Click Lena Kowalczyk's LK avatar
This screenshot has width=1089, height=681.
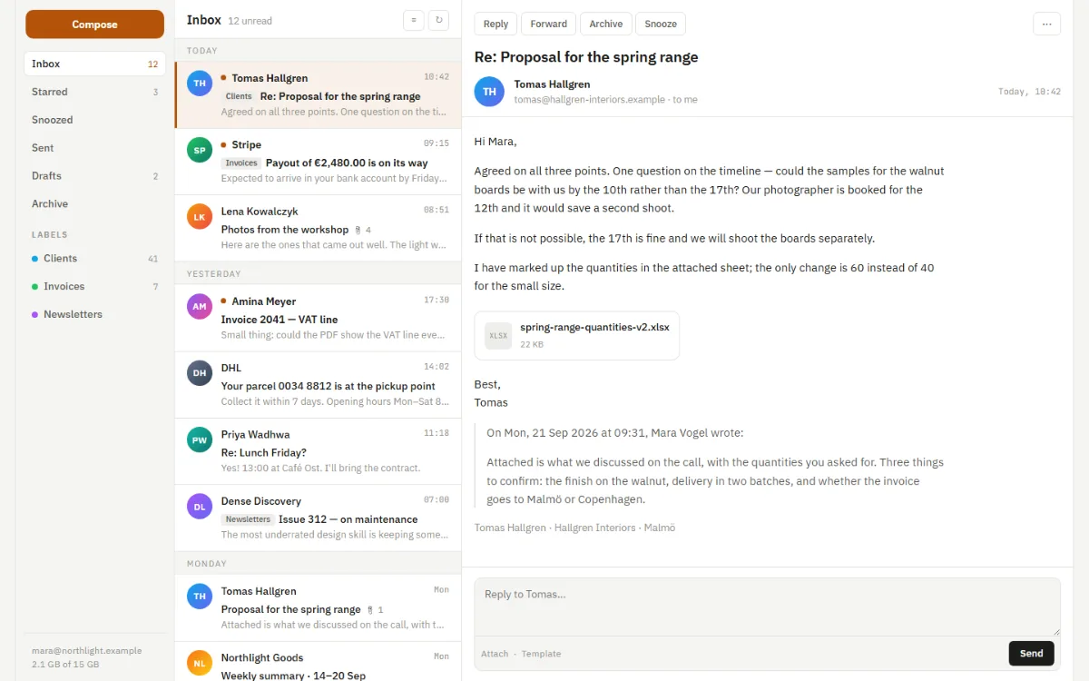click(200, 216)
